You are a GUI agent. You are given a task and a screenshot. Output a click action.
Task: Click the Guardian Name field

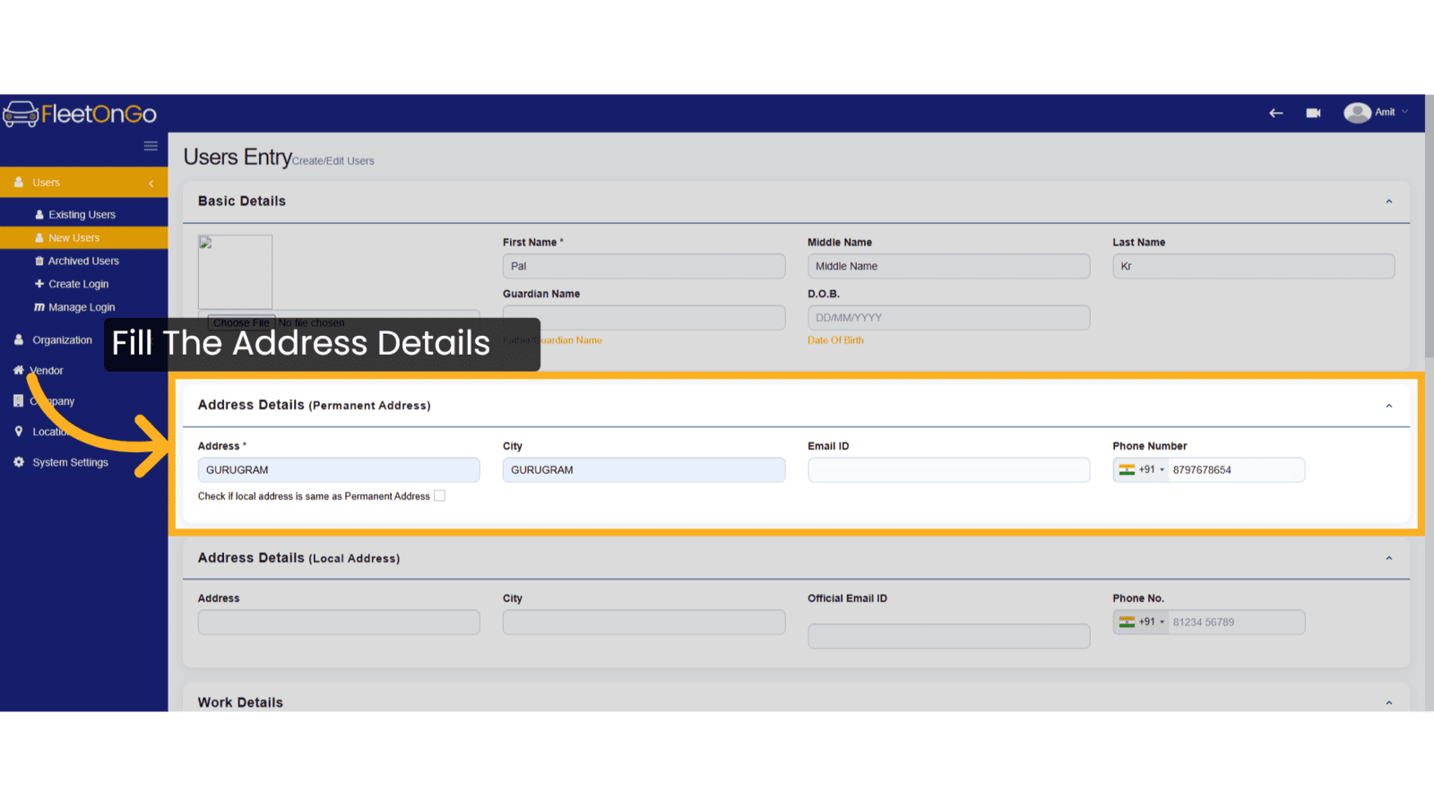[644, 318]
